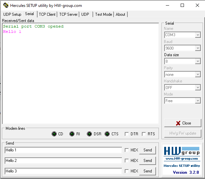This screenshot has height=179, width=205.
Task: Open the serial port Name dropdown showing COM3
Action: coord(183,35)
